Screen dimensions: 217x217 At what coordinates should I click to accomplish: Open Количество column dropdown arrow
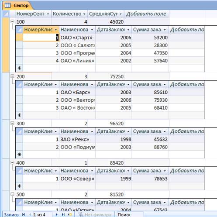point(84,14)
